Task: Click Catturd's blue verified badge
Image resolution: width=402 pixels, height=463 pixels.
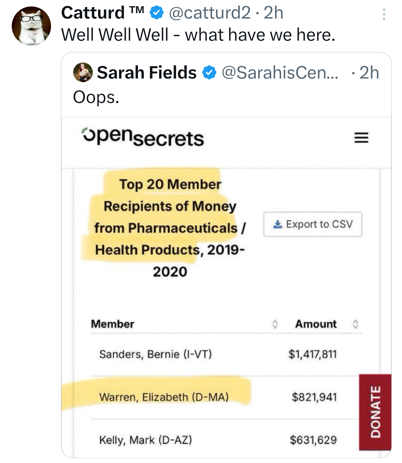Action: [x=156, y=13]
